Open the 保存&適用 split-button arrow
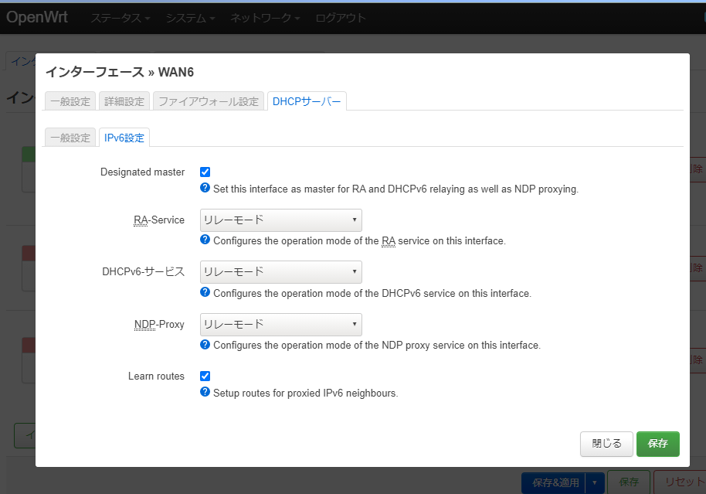Image resolution: width=706 pixels, height=494 pixels. [x=594, y=482]
